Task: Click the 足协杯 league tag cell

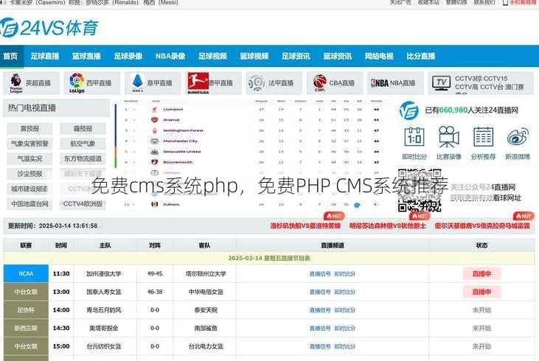Action: click(26, 310)
